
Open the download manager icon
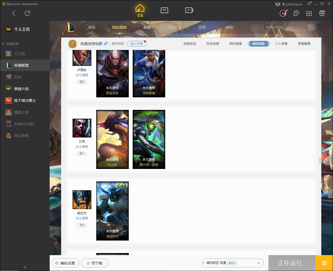point(309,13)
